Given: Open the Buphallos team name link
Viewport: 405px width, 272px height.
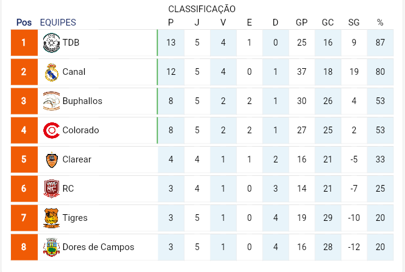Looking at the screenshot, I should click(82, 101).
